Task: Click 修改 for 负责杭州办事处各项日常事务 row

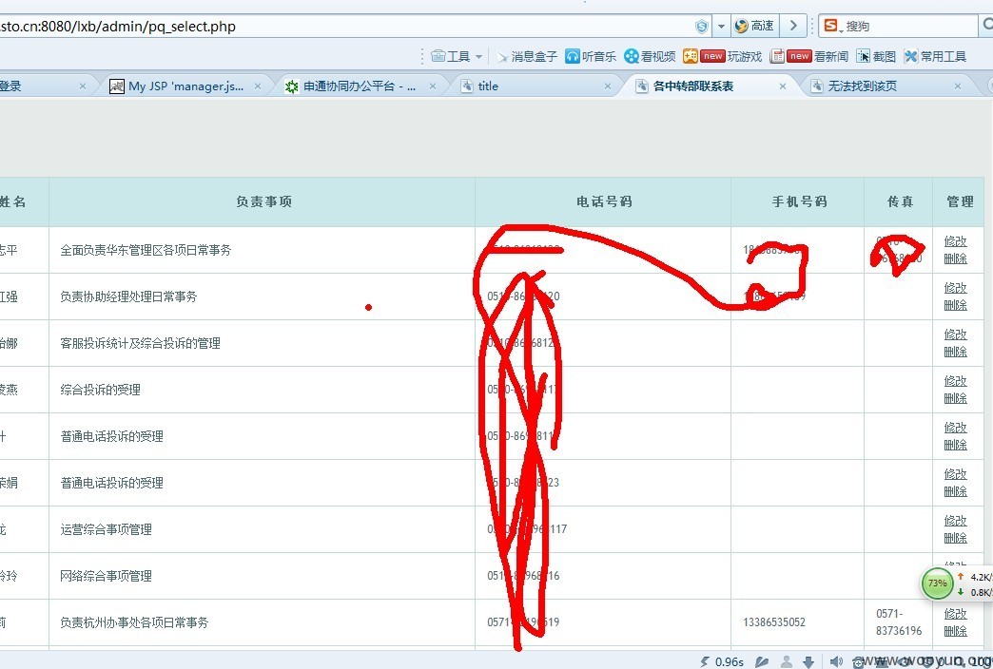Action: pyautogui.click(x=955, y=614)
